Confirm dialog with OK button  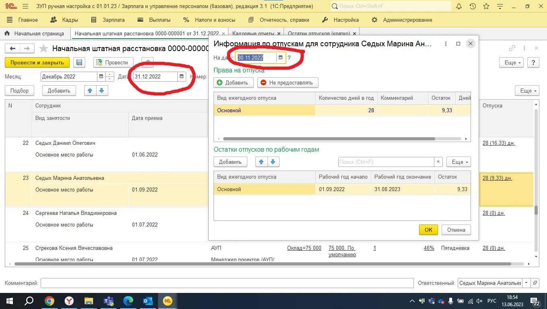428,230
